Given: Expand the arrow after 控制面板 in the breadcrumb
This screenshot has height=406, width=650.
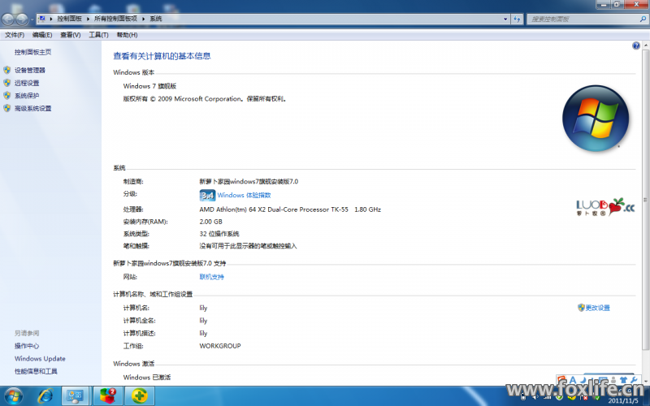Looking at the screenshot, I should [88, 19].
